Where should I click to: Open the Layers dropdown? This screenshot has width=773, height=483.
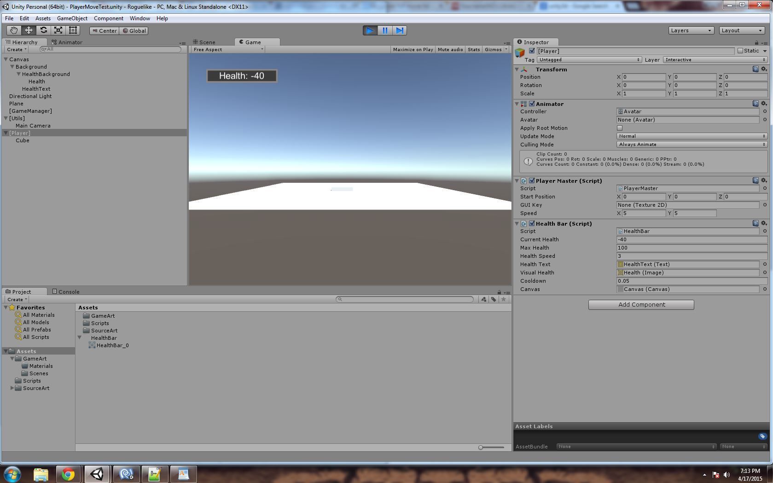(691, 30)
